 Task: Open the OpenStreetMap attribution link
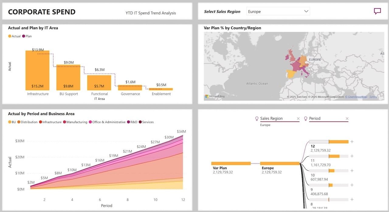coord(356,97)
